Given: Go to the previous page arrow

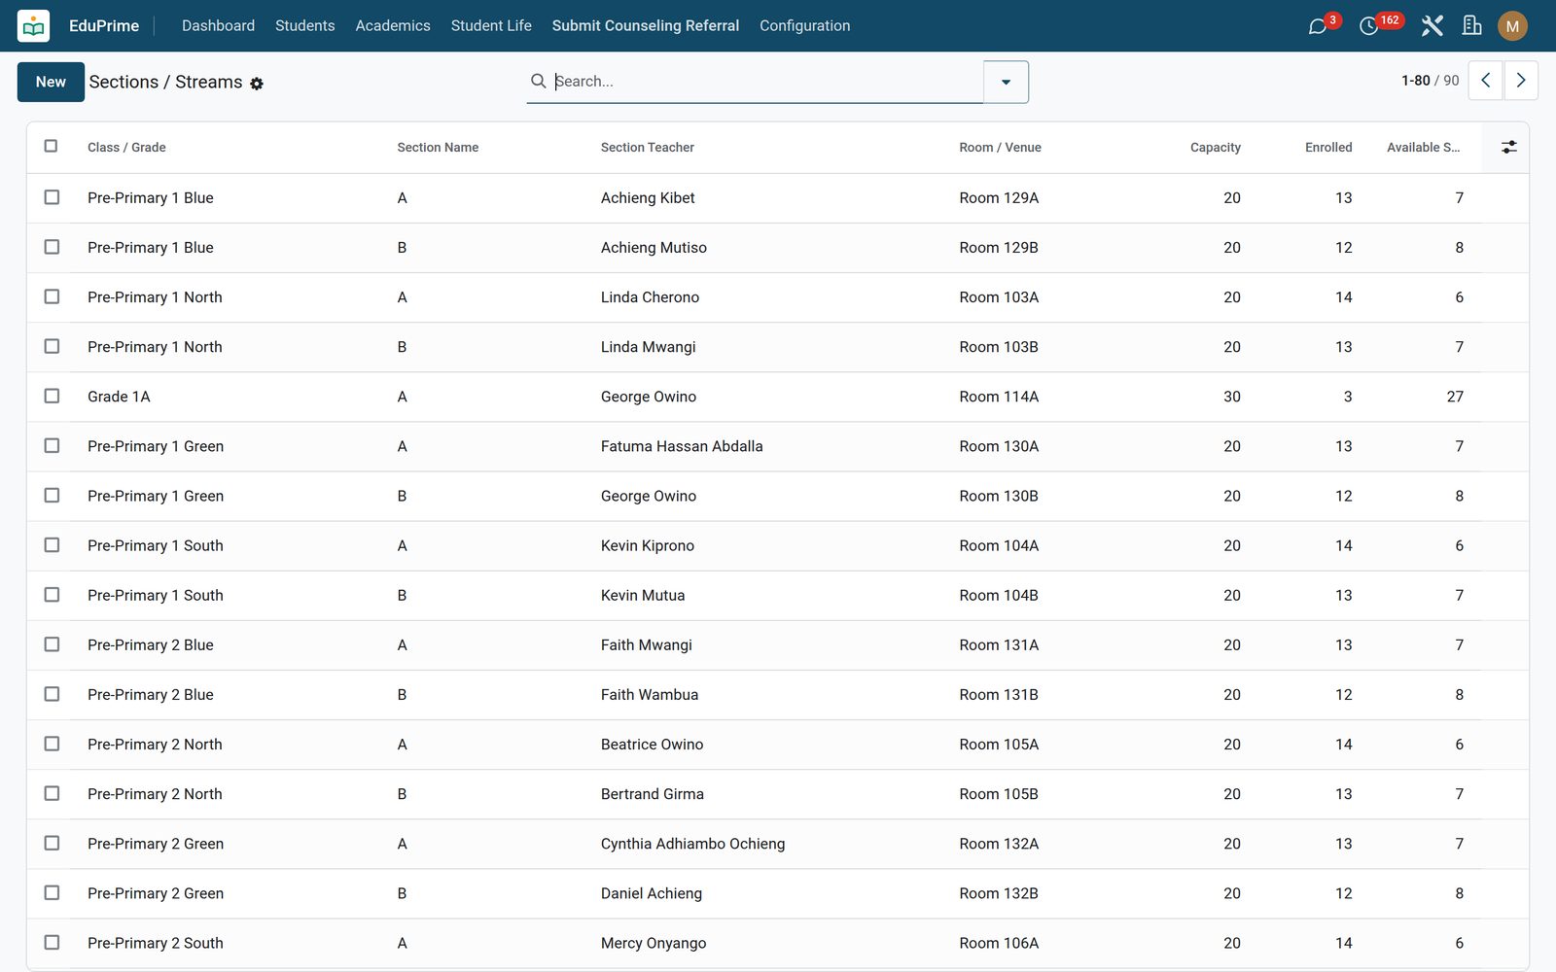Looking at the screenshot, I should pos(1485,81).
